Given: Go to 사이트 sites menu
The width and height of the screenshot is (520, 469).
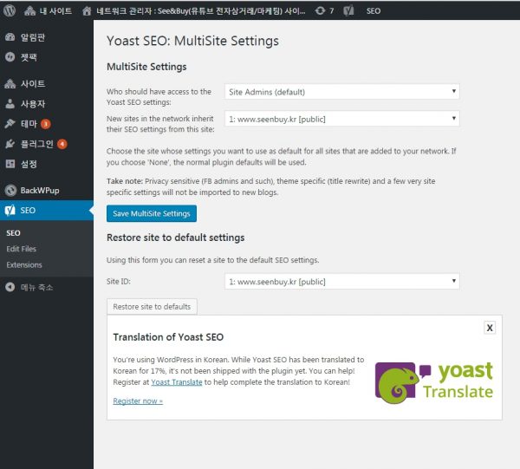Looking at the screenshot, I should tap(32, 84).
